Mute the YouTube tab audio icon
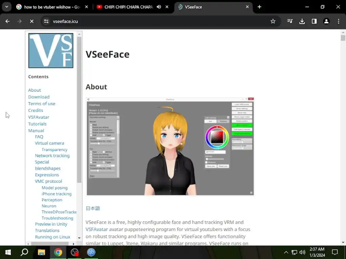This screenshot has width=346, height=259. tap(159, 7)
